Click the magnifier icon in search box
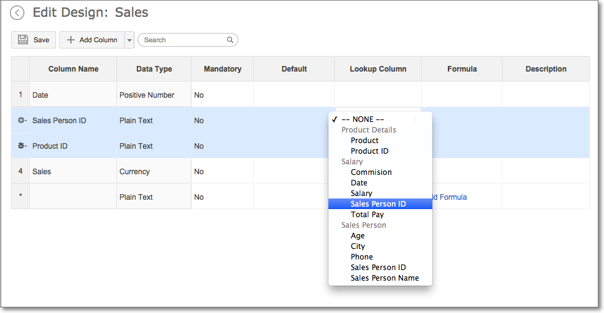This screenshot has height=313, width=604. click(x=230, y=40)
